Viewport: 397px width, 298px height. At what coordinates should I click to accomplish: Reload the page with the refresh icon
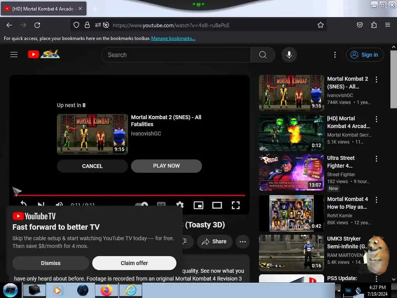tap(37, 25)
